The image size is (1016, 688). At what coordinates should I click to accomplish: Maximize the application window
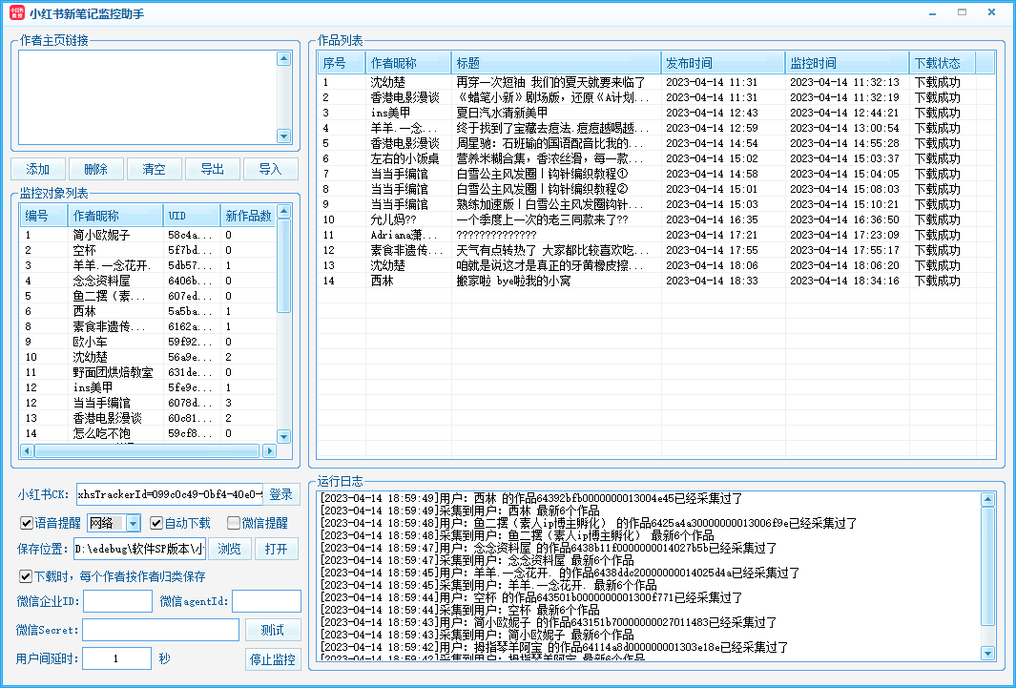[x=963, y=12]
